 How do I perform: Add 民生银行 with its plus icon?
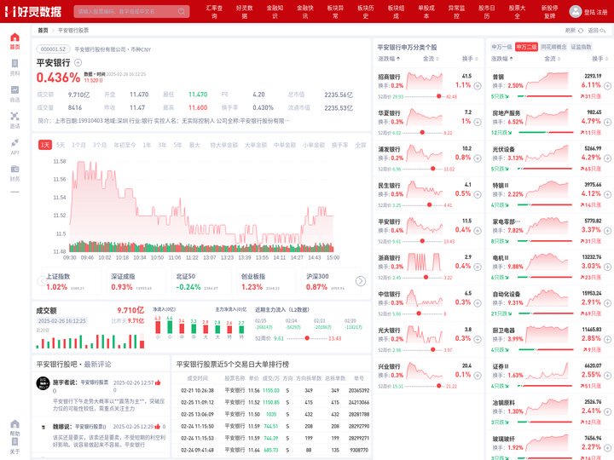478,194
